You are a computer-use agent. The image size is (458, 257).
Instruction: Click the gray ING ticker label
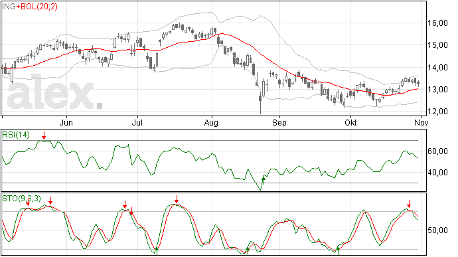coord(9,7)
